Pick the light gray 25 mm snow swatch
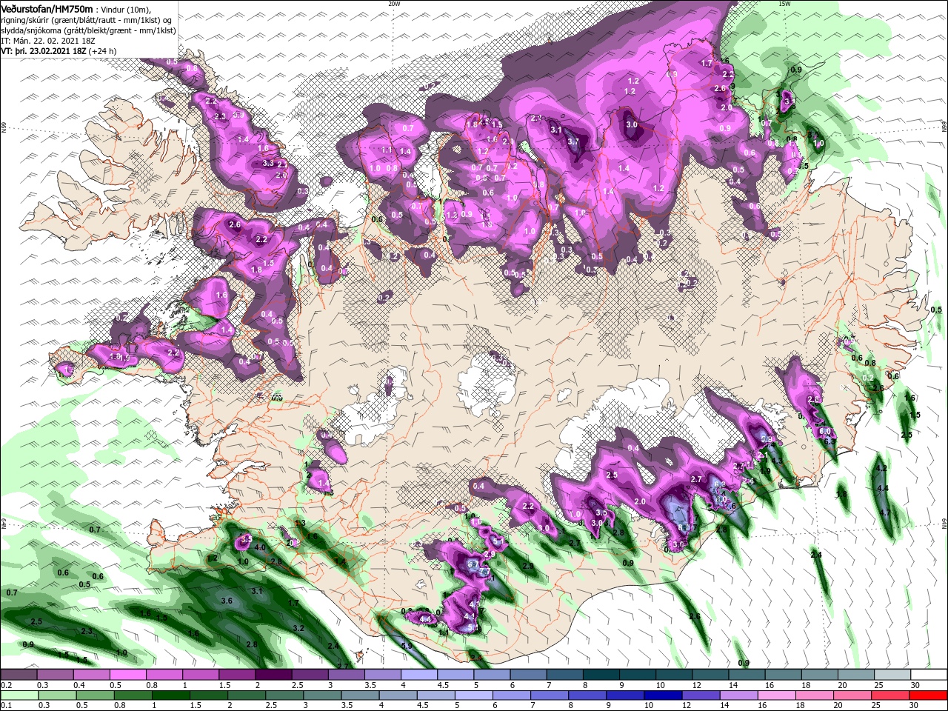 tap(893, 675)
